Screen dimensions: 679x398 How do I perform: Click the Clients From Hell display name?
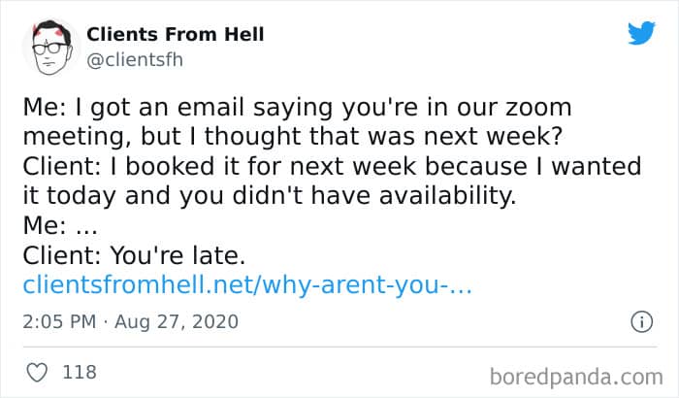point(176,34)
